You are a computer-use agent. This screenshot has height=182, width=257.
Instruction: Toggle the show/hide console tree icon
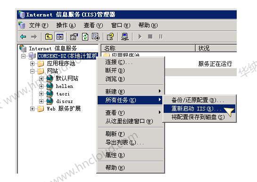(x=60, y=37)
